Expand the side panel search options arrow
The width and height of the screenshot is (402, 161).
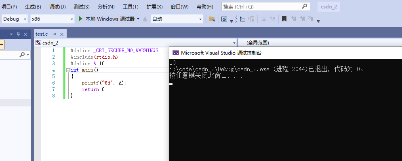pyautogui.click(x=28, y=55)
